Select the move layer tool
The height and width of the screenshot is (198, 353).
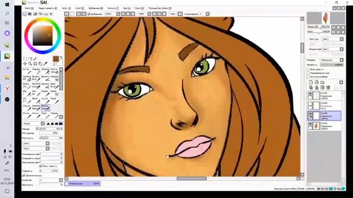(x=25, y=64)
